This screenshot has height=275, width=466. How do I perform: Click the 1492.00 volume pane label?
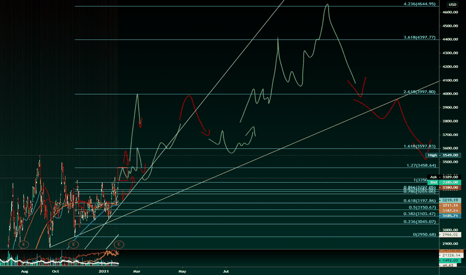tap(450, 260)
